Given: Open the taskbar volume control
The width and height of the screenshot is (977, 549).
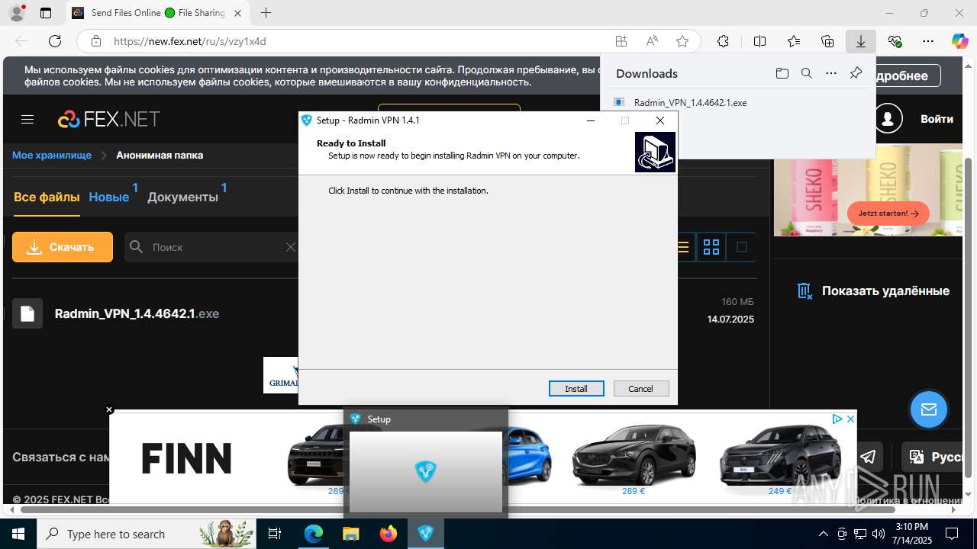Looking at the screenshot, I should click(879, 534).
